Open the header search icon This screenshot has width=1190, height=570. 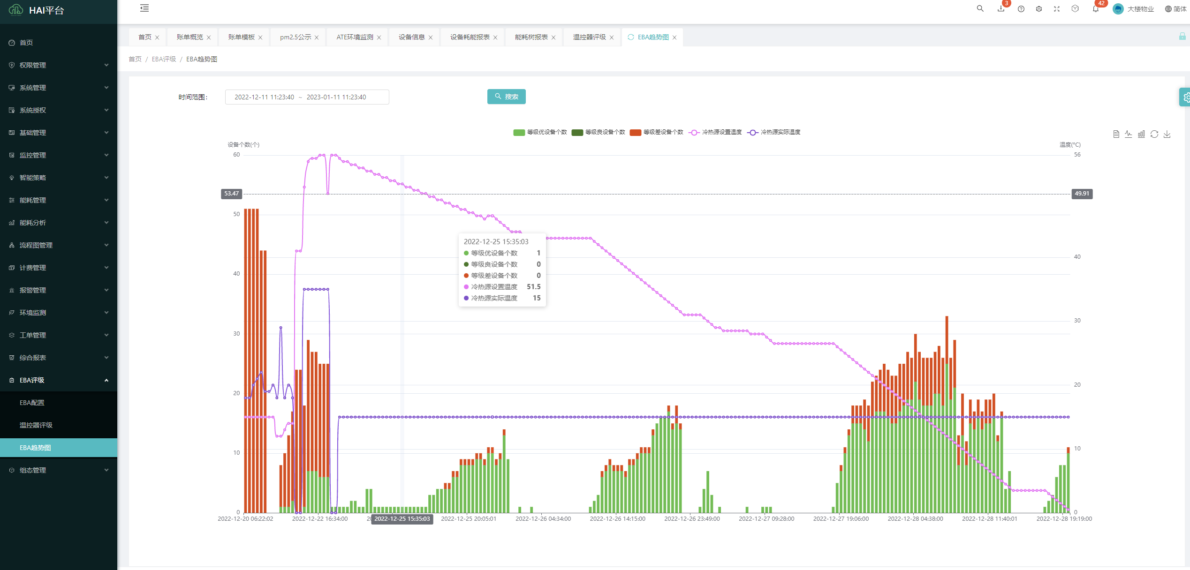[980, 8]
